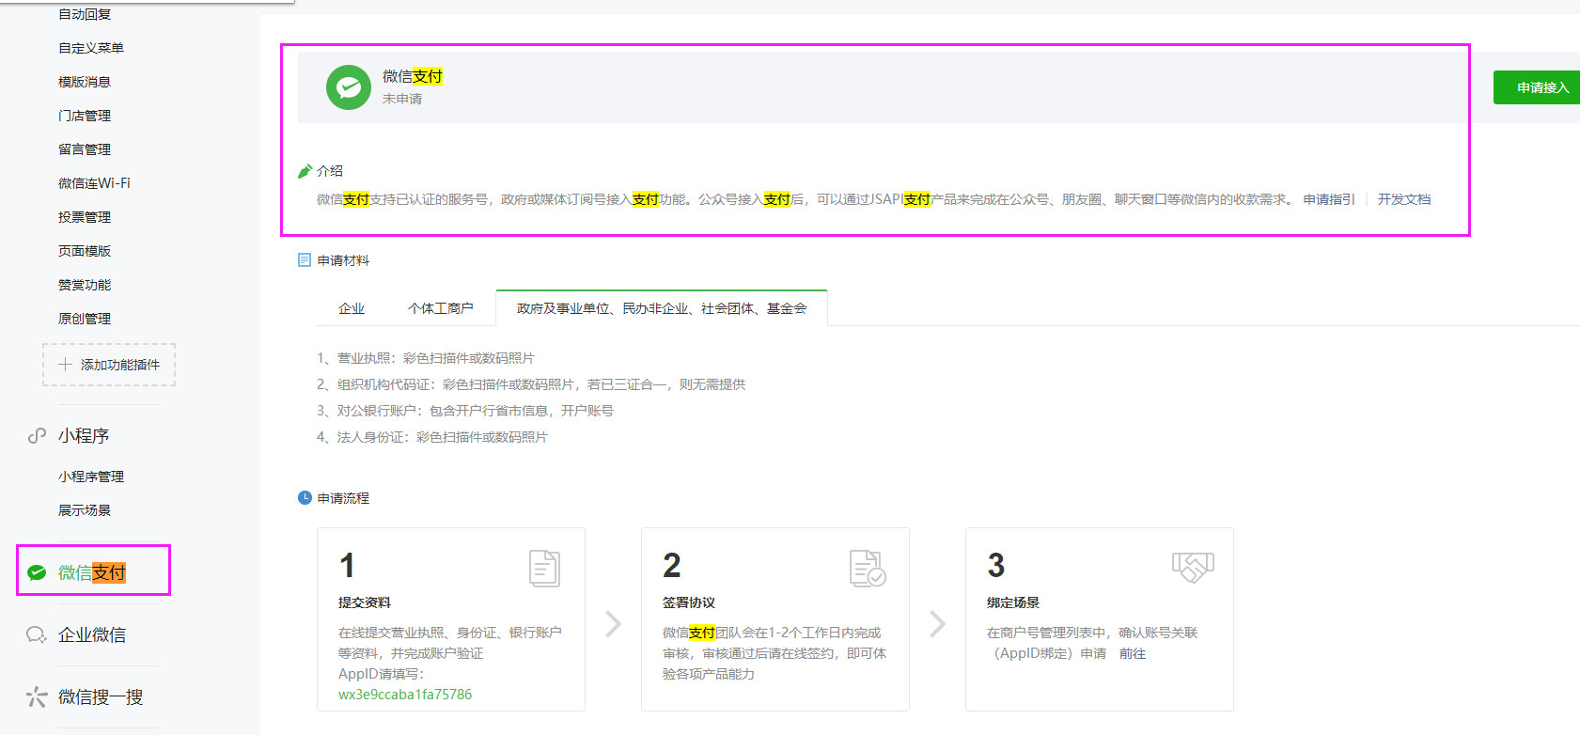This screenshot has height=735, width=1580.
Task: Open the 开发文档 link
Action: coord(1404,199)
